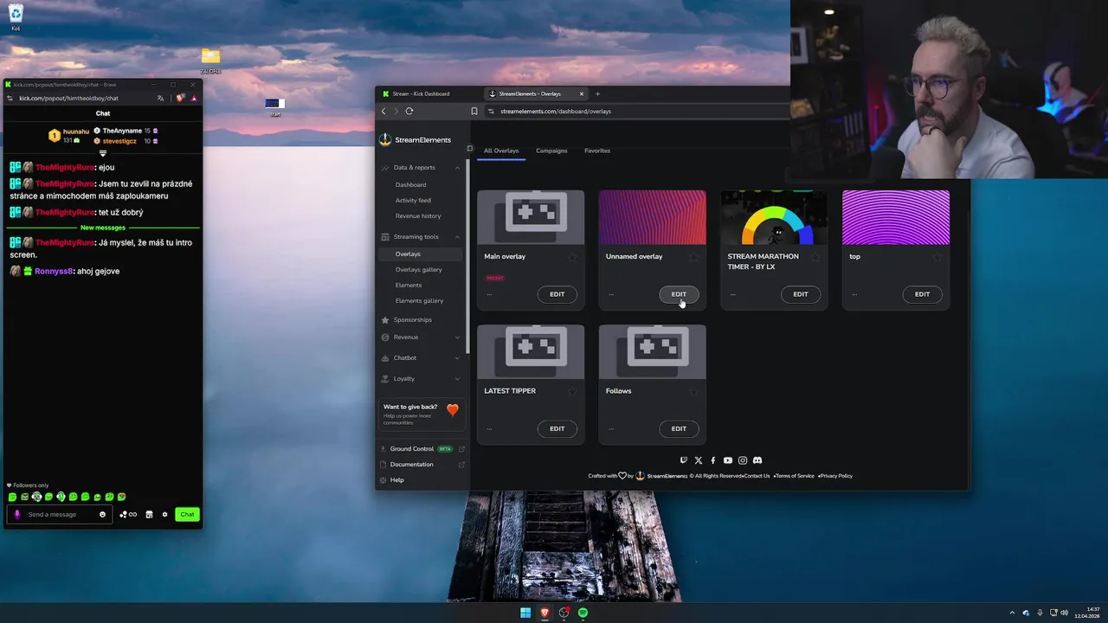
Task: Mark the top overlay as favorite
Action: point(937,257)
